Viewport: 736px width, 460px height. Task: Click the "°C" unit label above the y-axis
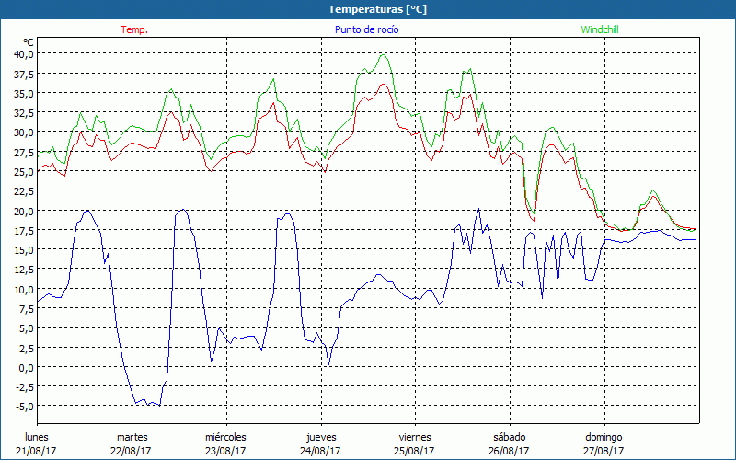(x=29, y=42)
